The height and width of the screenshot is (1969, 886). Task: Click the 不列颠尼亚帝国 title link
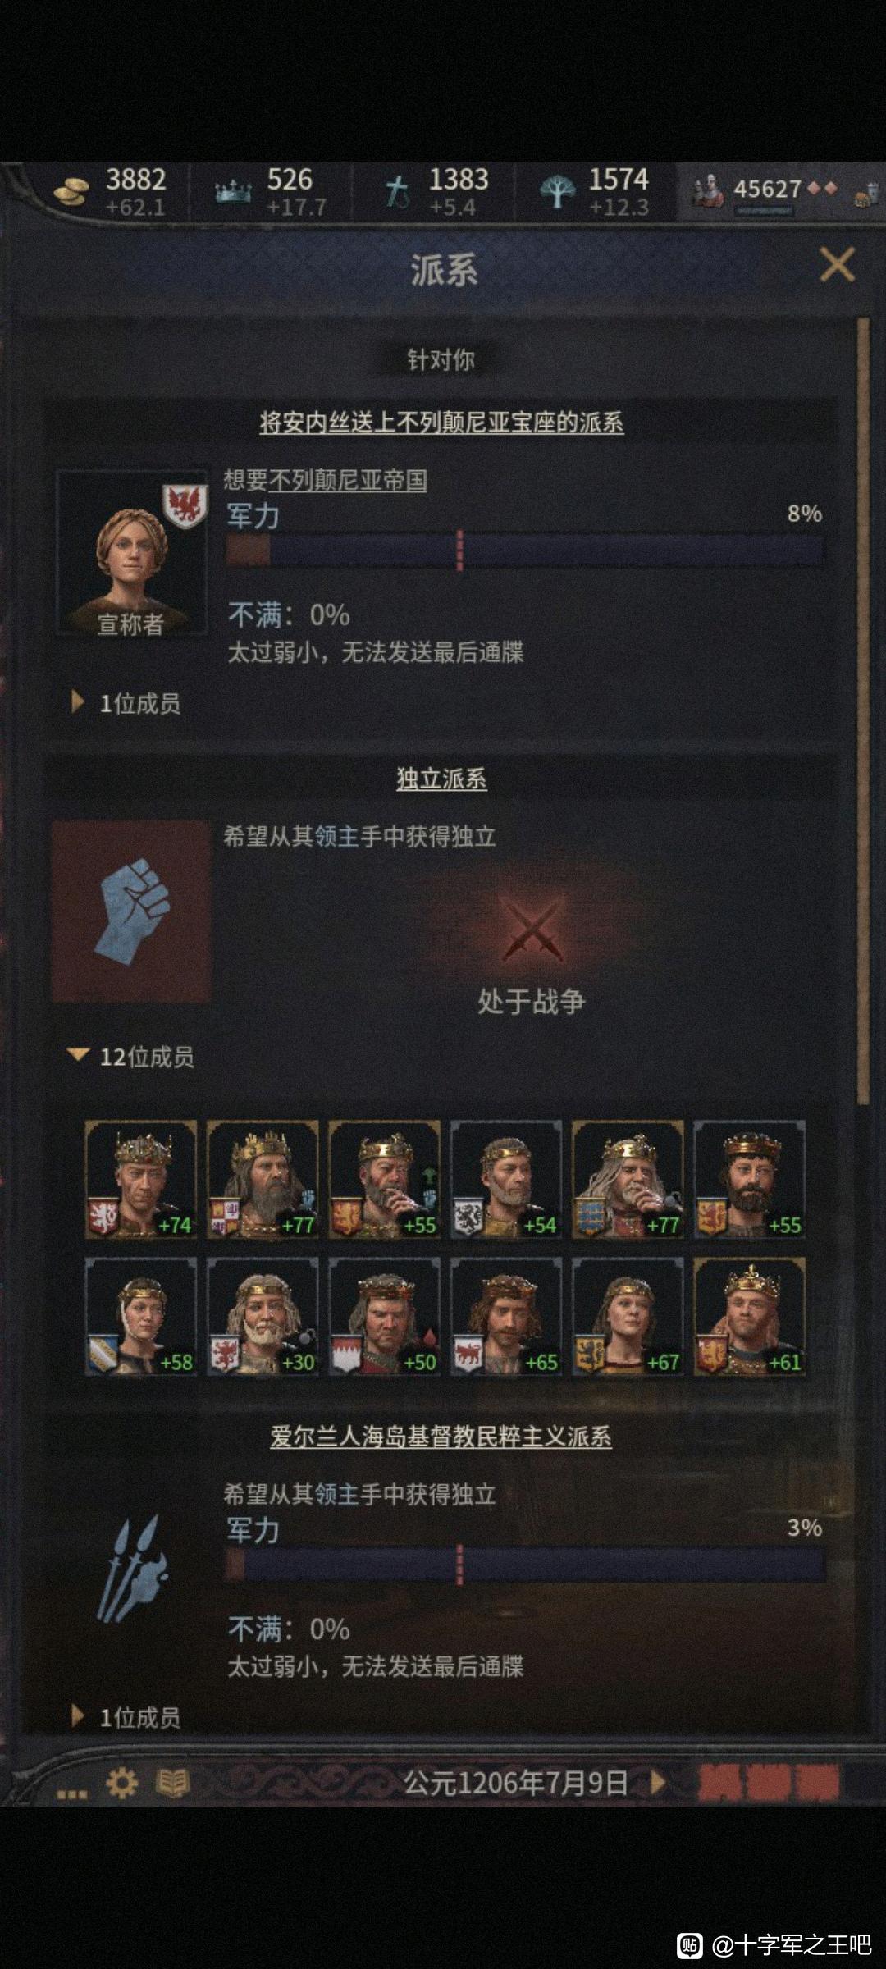click(348, 480)
